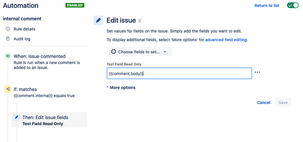Select the When: Issue commented step
Viewport: 303px width, 142px height.
click(39, 56)
